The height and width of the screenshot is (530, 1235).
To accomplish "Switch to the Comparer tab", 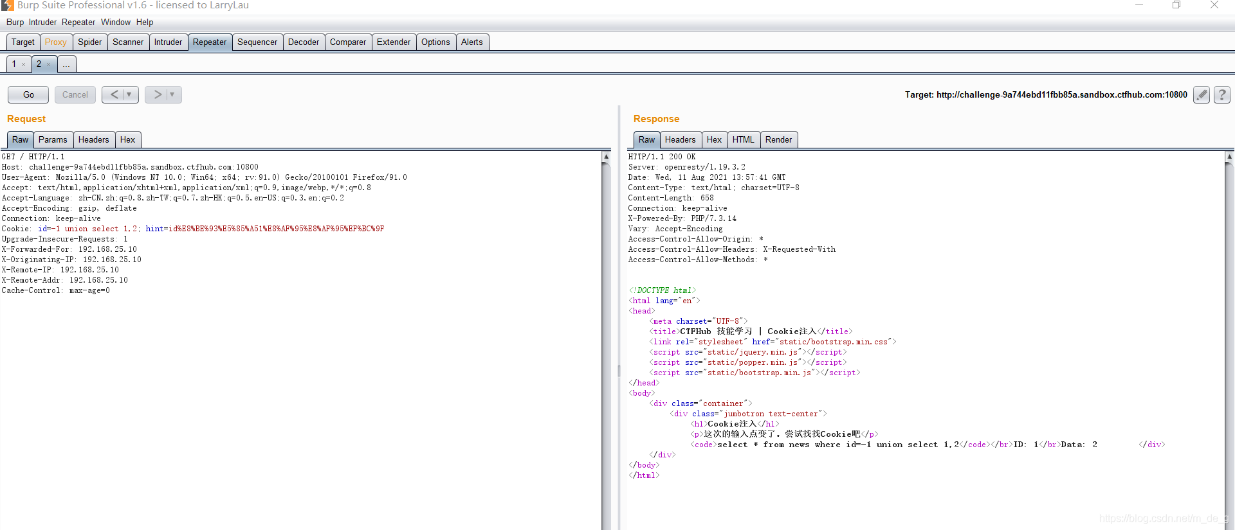I will pos(348,42).
